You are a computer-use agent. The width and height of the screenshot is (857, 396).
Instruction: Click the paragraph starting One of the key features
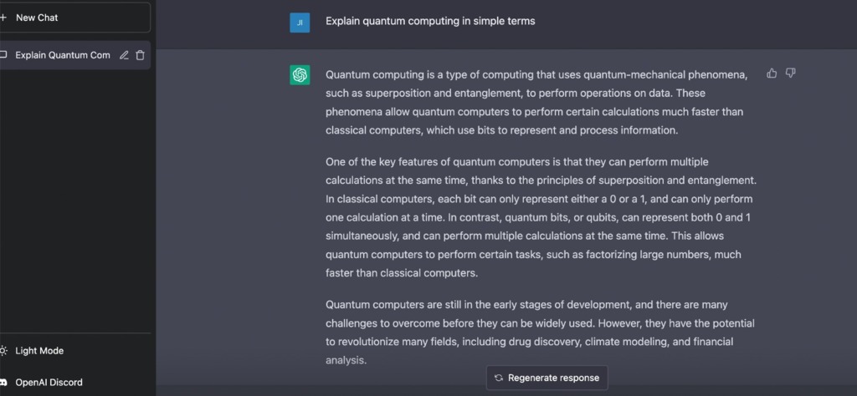(x=541, y=218)
